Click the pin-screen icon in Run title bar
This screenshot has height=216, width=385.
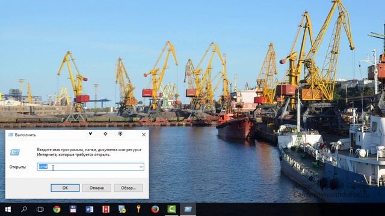point(120,133)
